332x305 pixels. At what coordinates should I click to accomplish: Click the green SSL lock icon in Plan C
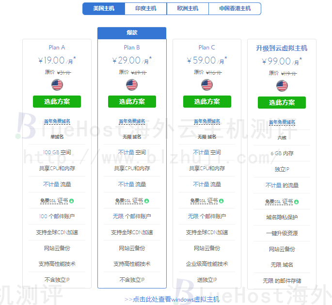(221, 201)
